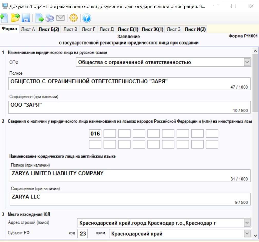Image resolution: width=259 pixels, height=242 pixels.
Task: Open the Лист Б(2) tab
Action: [49, 29]
